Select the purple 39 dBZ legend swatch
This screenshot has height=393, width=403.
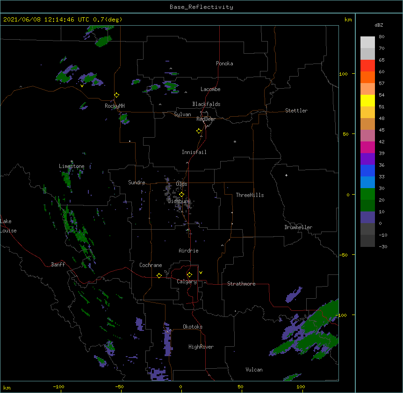click(367, 159)
